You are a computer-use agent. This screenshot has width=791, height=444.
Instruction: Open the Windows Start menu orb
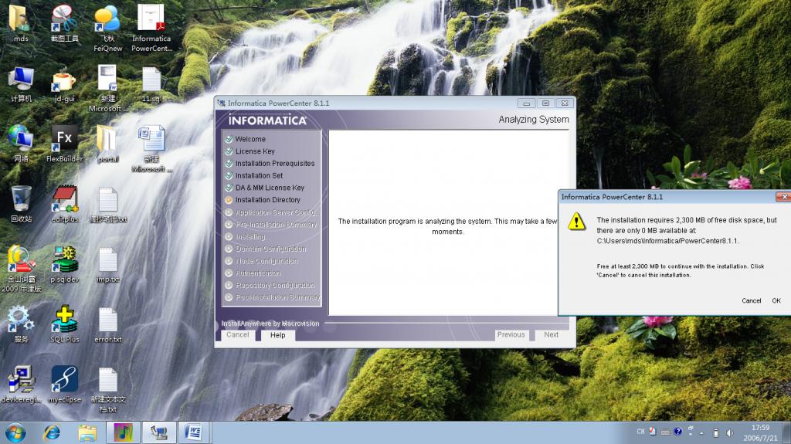(15, 433)
